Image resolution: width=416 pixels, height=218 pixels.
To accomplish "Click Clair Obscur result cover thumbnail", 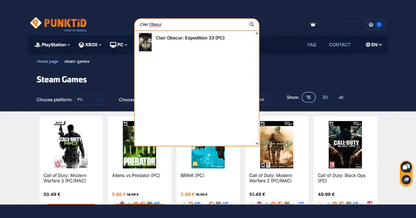I will pyautogui.click(x=145, y=42).
